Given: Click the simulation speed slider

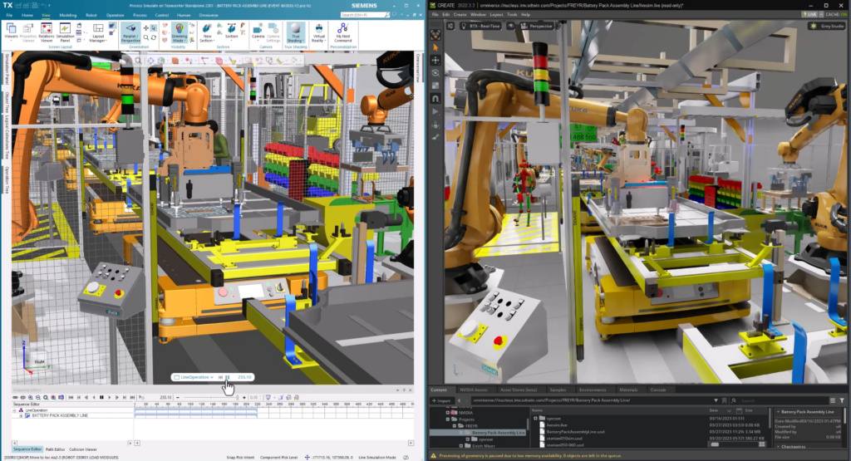Looking at the screenshot, I should coord(214,398).
